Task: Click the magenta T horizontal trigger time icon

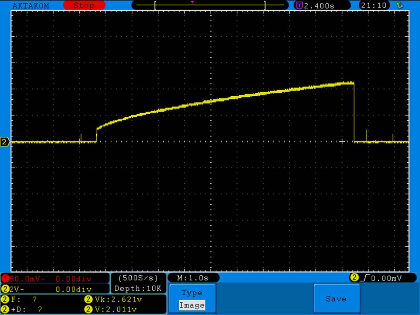Action: pyautogui.click(x=299, y=6)
